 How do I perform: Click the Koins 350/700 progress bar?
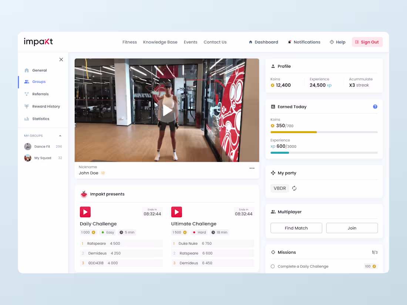point(324,132)
